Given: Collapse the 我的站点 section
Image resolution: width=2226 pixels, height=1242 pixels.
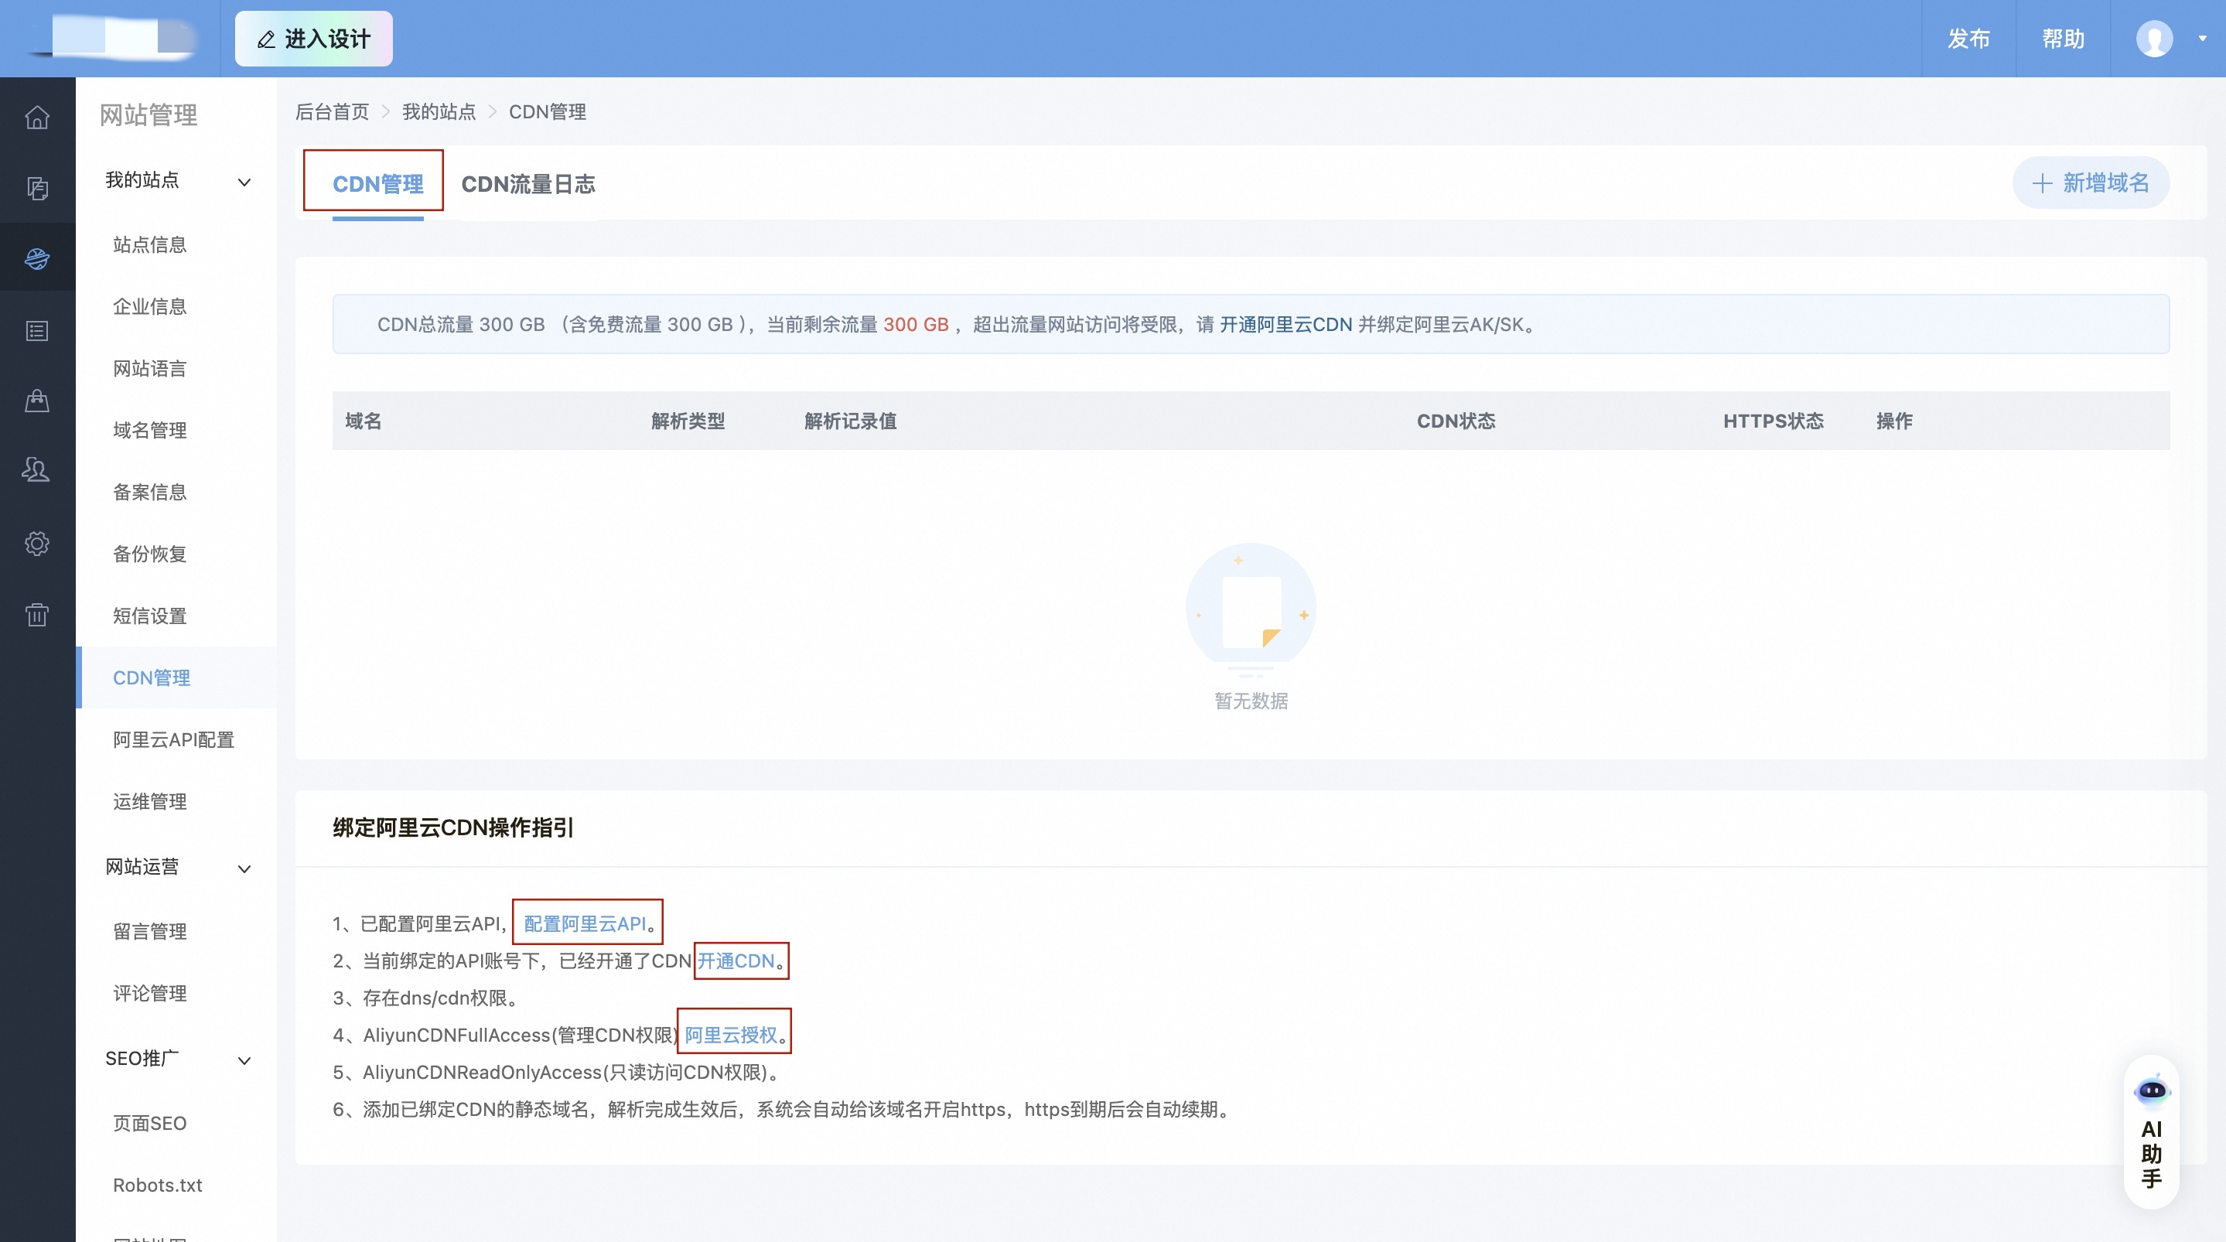Looking at the screenshot, I should click(x=244, y=182).
